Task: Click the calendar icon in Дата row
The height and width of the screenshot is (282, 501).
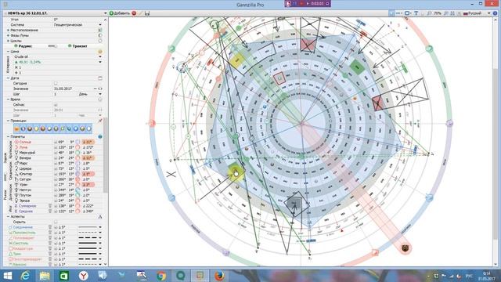Action: pos(100,78)
